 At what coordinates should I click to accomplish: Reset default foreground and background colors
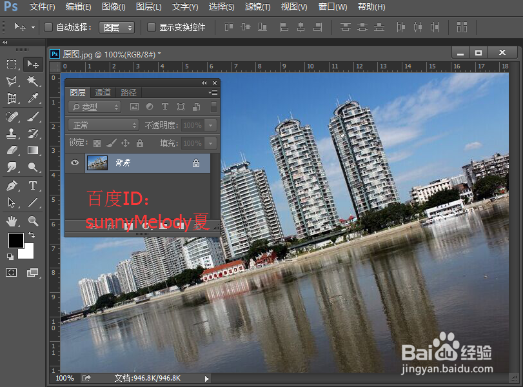point(10,256)
